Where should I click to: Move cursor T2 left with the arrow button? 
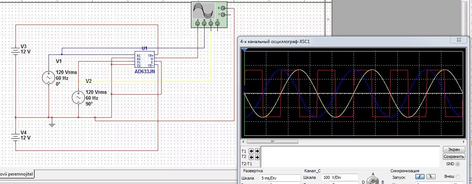[251, 157]
